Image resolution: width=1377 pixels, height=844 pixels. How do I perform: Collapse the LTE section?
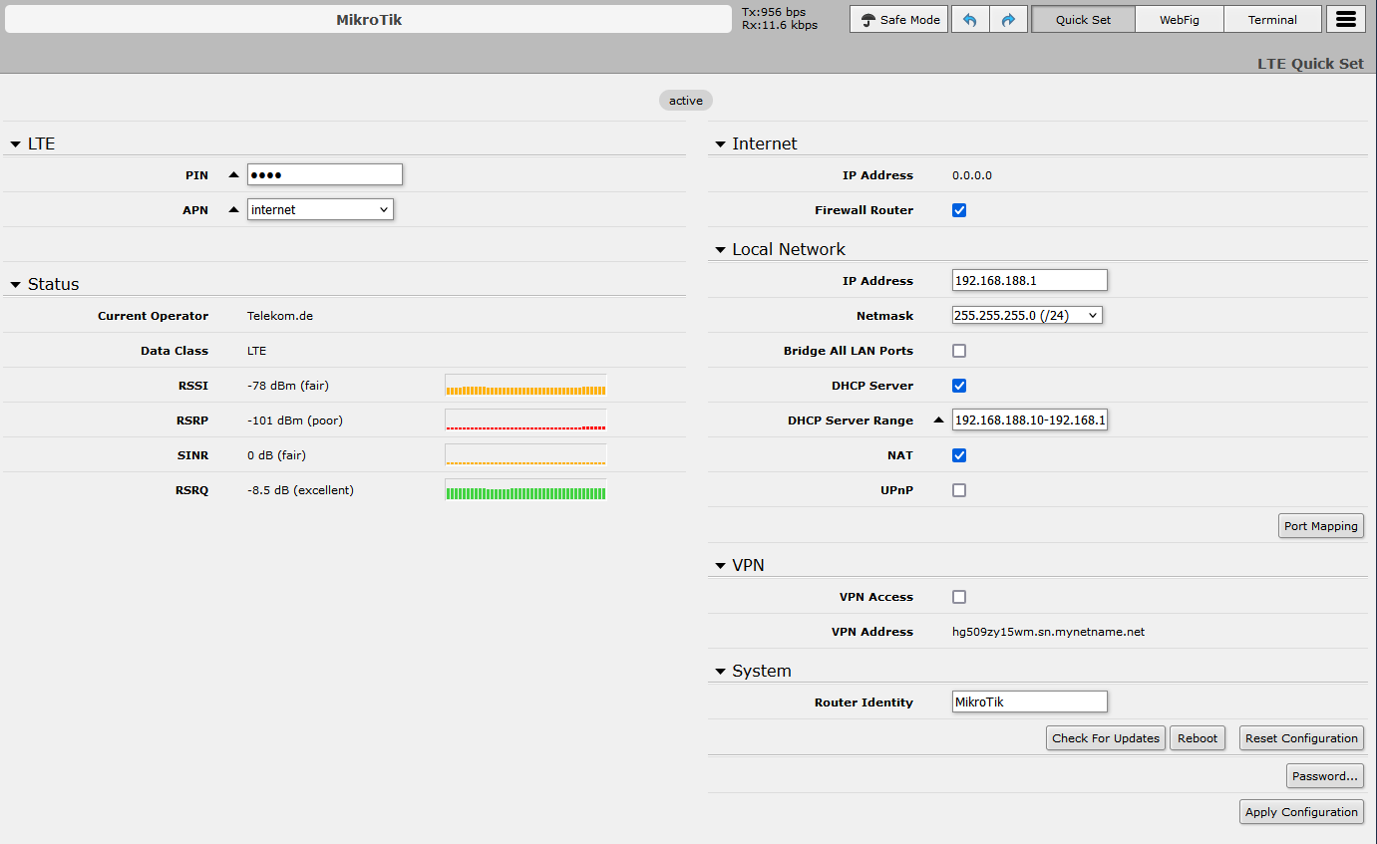tap(16, 144)
